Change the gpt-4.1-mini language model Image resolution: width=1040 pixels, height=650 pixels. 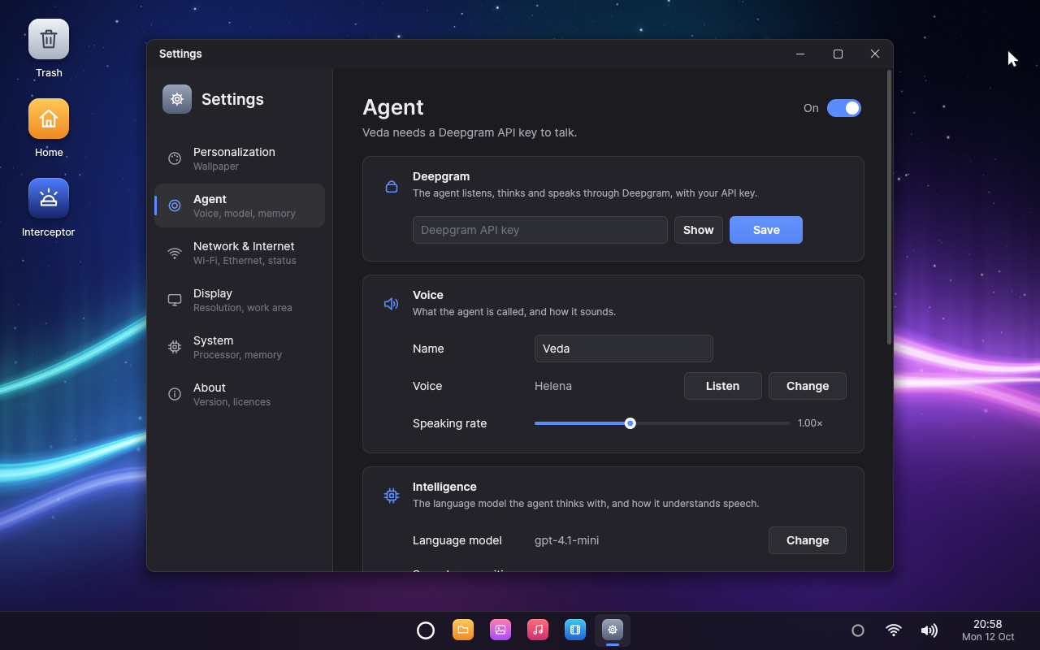808,540
